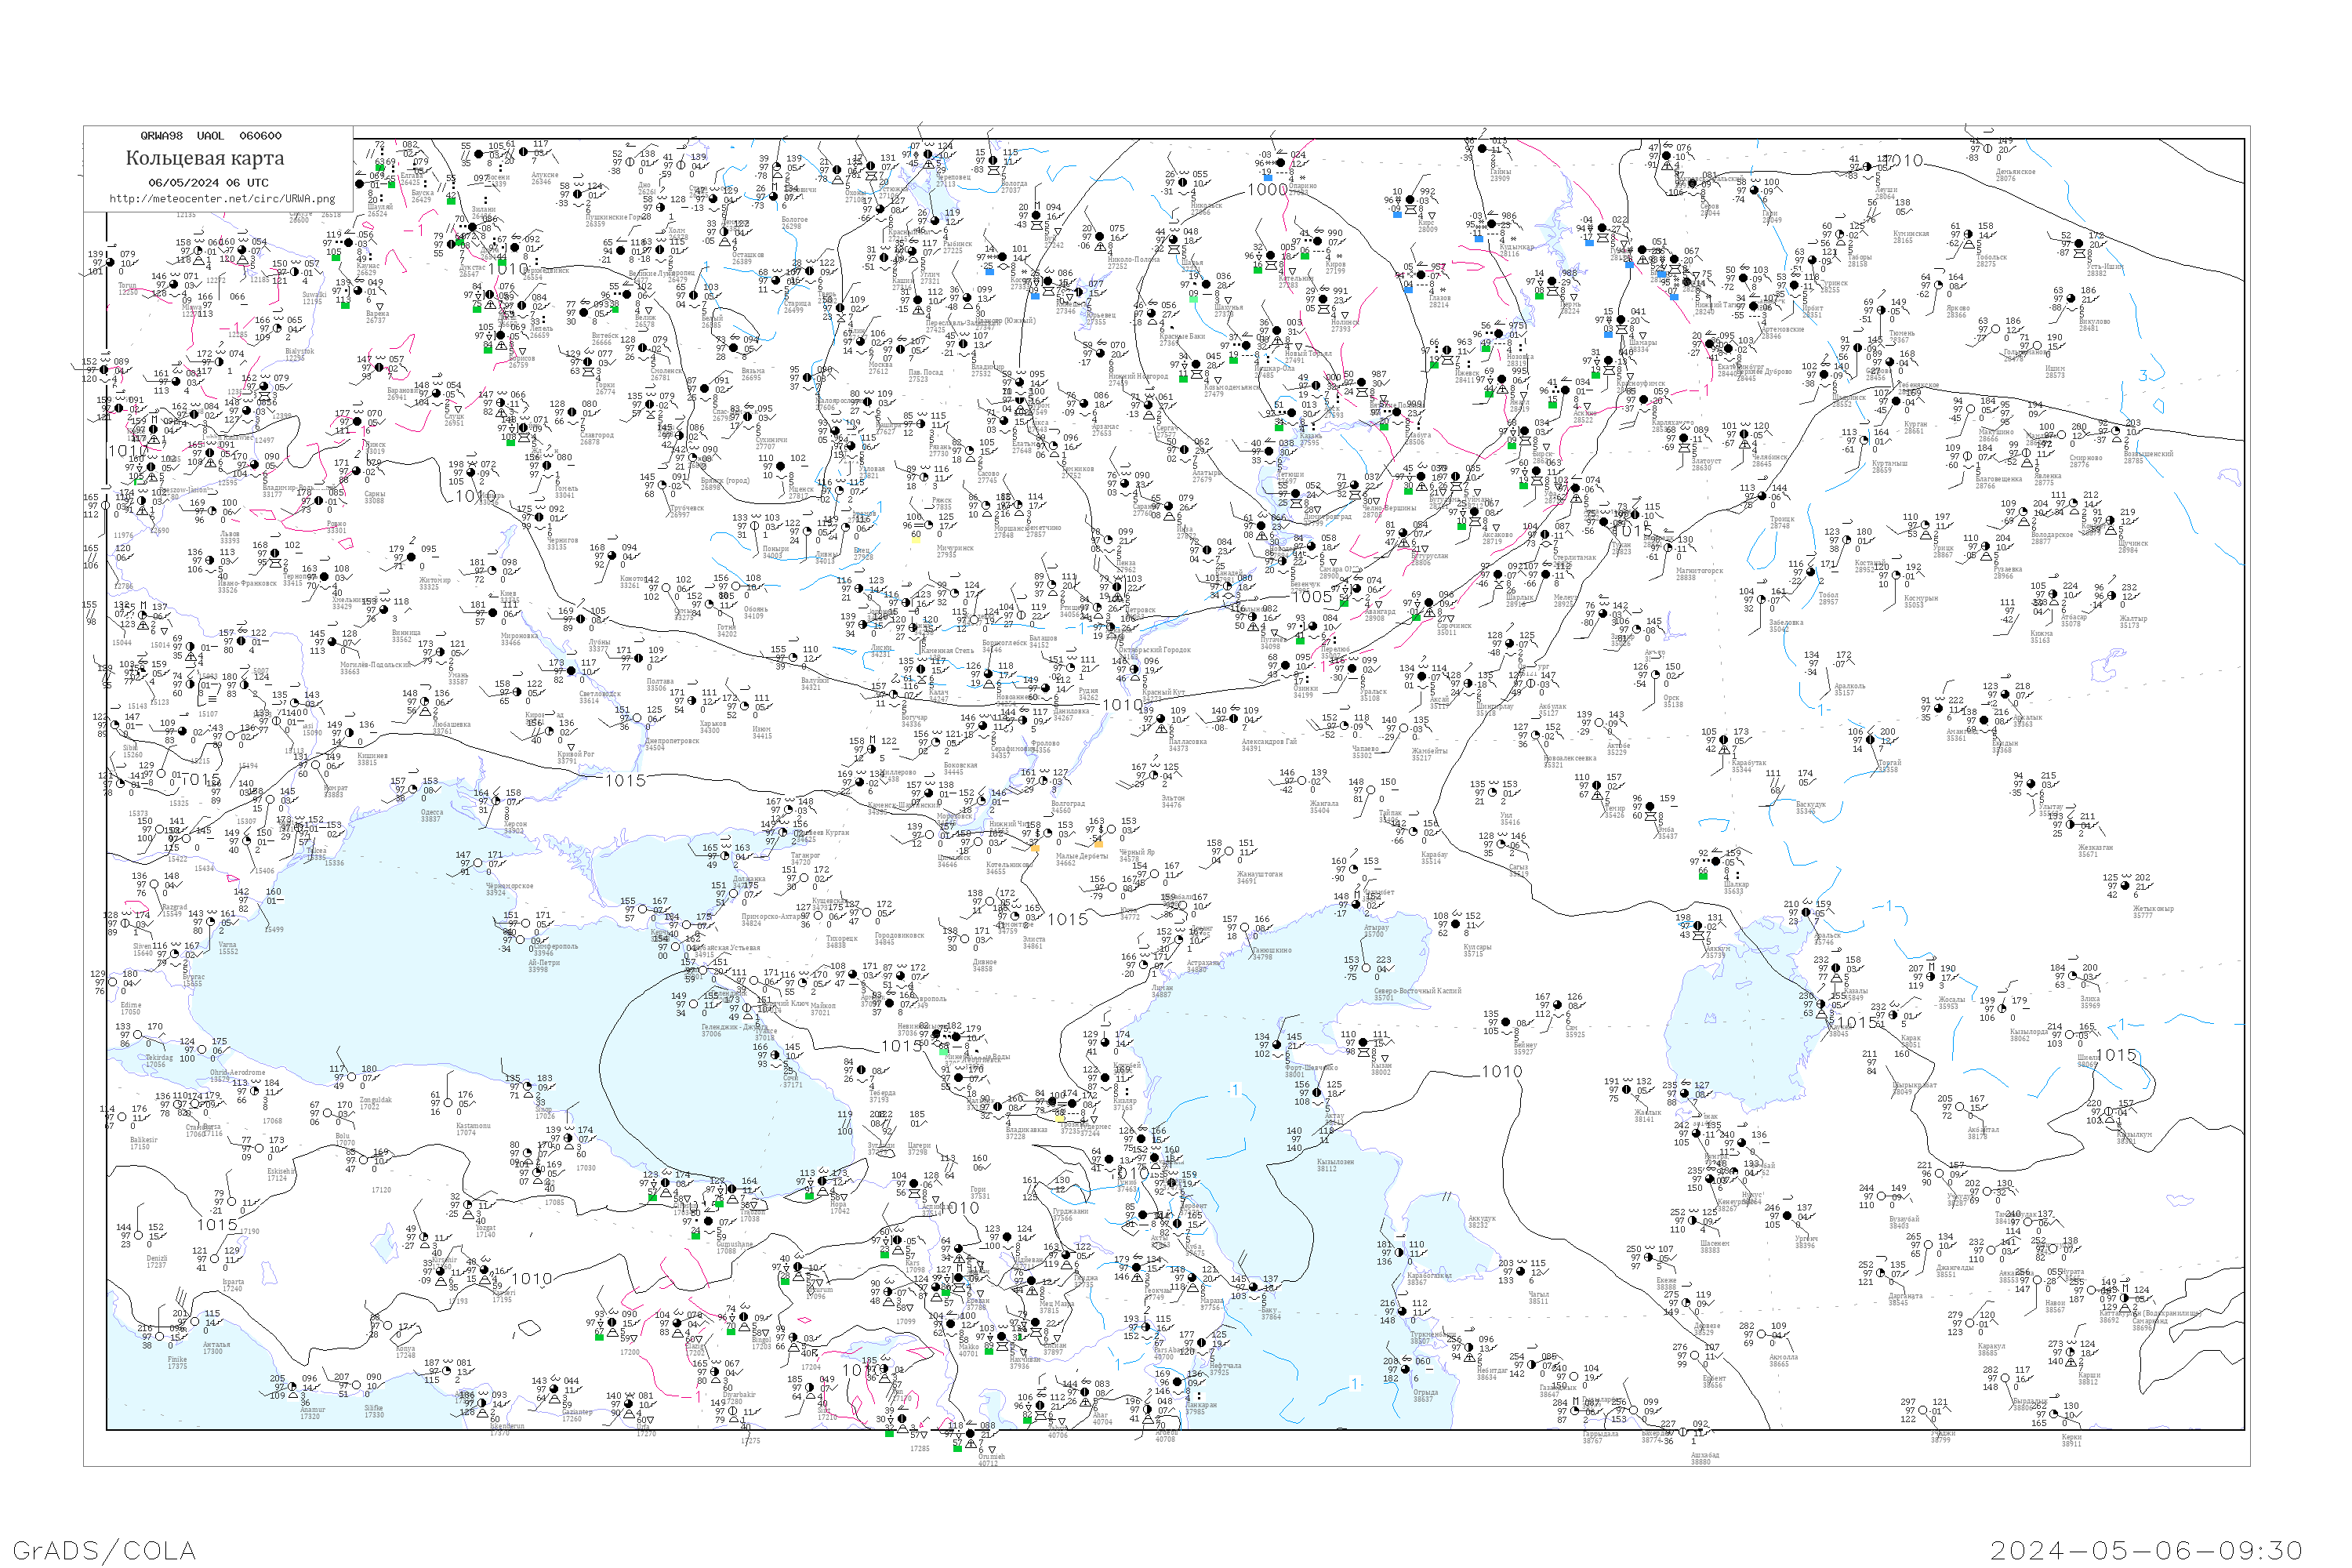Click the 1000 isobar label near Опарино
The width and height of the screenshot is (2352, 1568).
[x=1267, y=189]
